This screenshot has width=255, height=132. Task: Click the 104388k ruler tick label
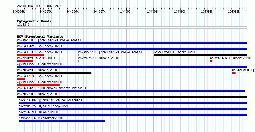click(126, 11)
